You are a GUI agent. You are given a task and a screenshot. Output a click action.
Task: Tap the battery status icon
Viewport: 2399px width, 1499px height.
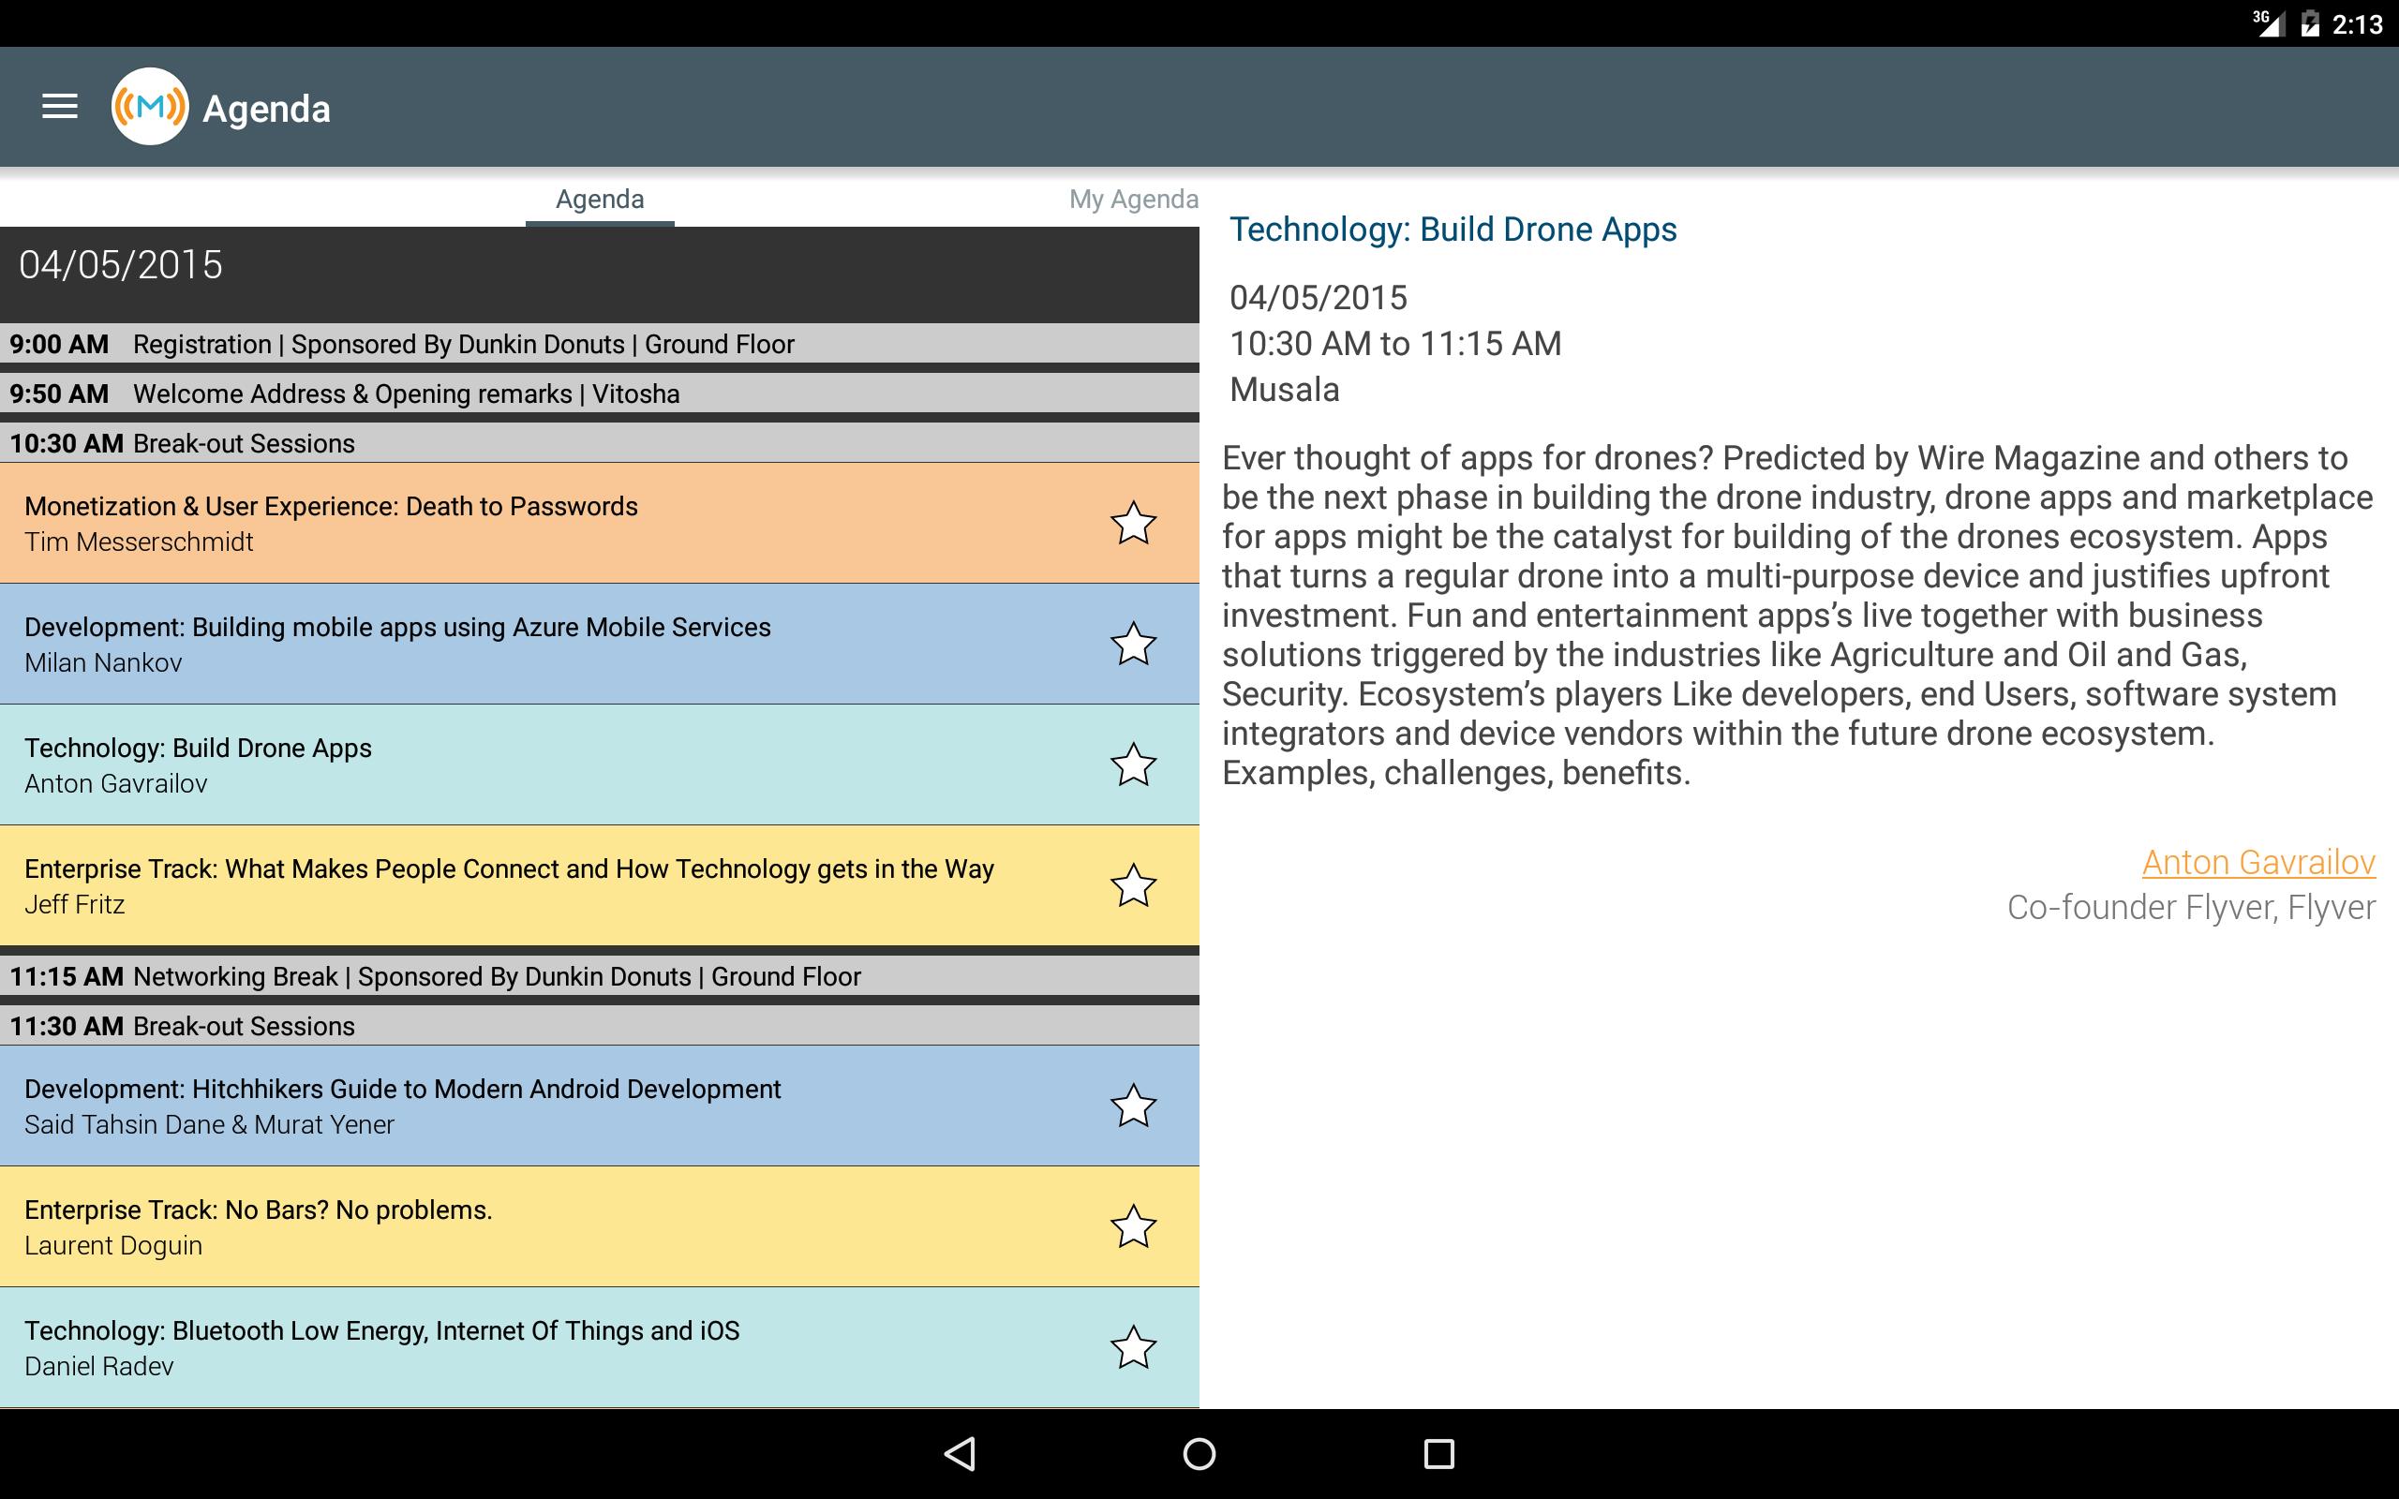2310,22
